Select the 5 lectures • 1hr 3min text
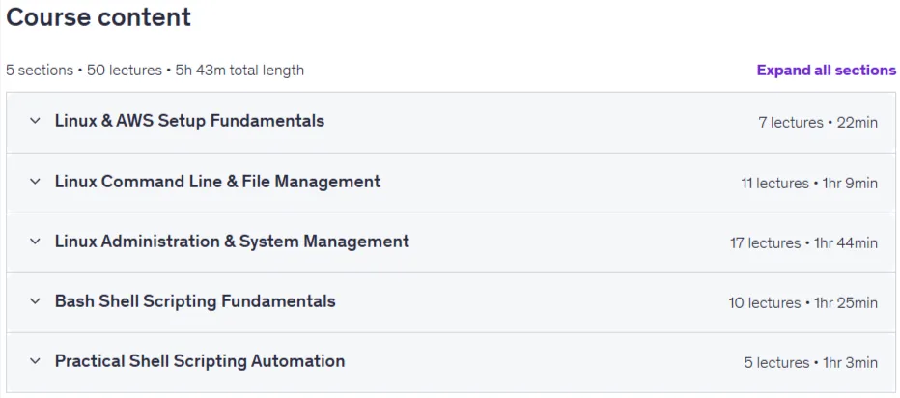The height and width of the screenshot is (398, 900). tap(811, 363)
